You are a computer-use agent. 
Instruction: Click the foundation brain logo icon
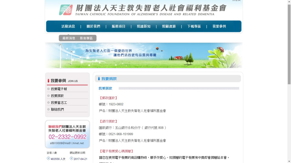pos(66,10)
